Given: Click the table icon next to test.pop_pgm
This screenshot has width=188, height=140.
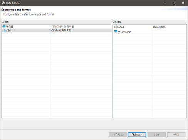Looking at the screenshot, I should pyautogui.click(x=116, y=31).
